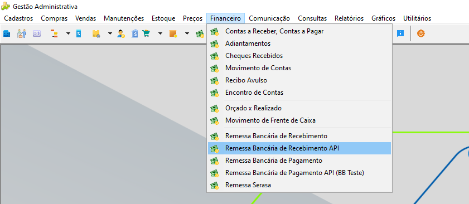
Task: Open the Comunicação menu
Action: click(269, 18)
